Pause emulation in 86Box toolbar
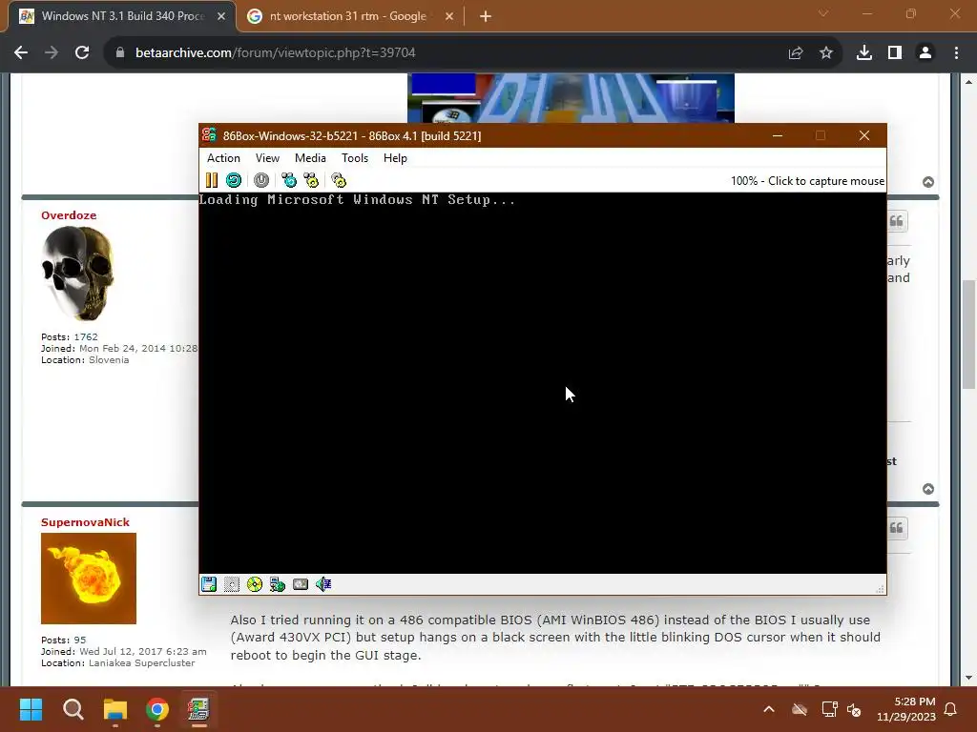 [x=212, y=180]
